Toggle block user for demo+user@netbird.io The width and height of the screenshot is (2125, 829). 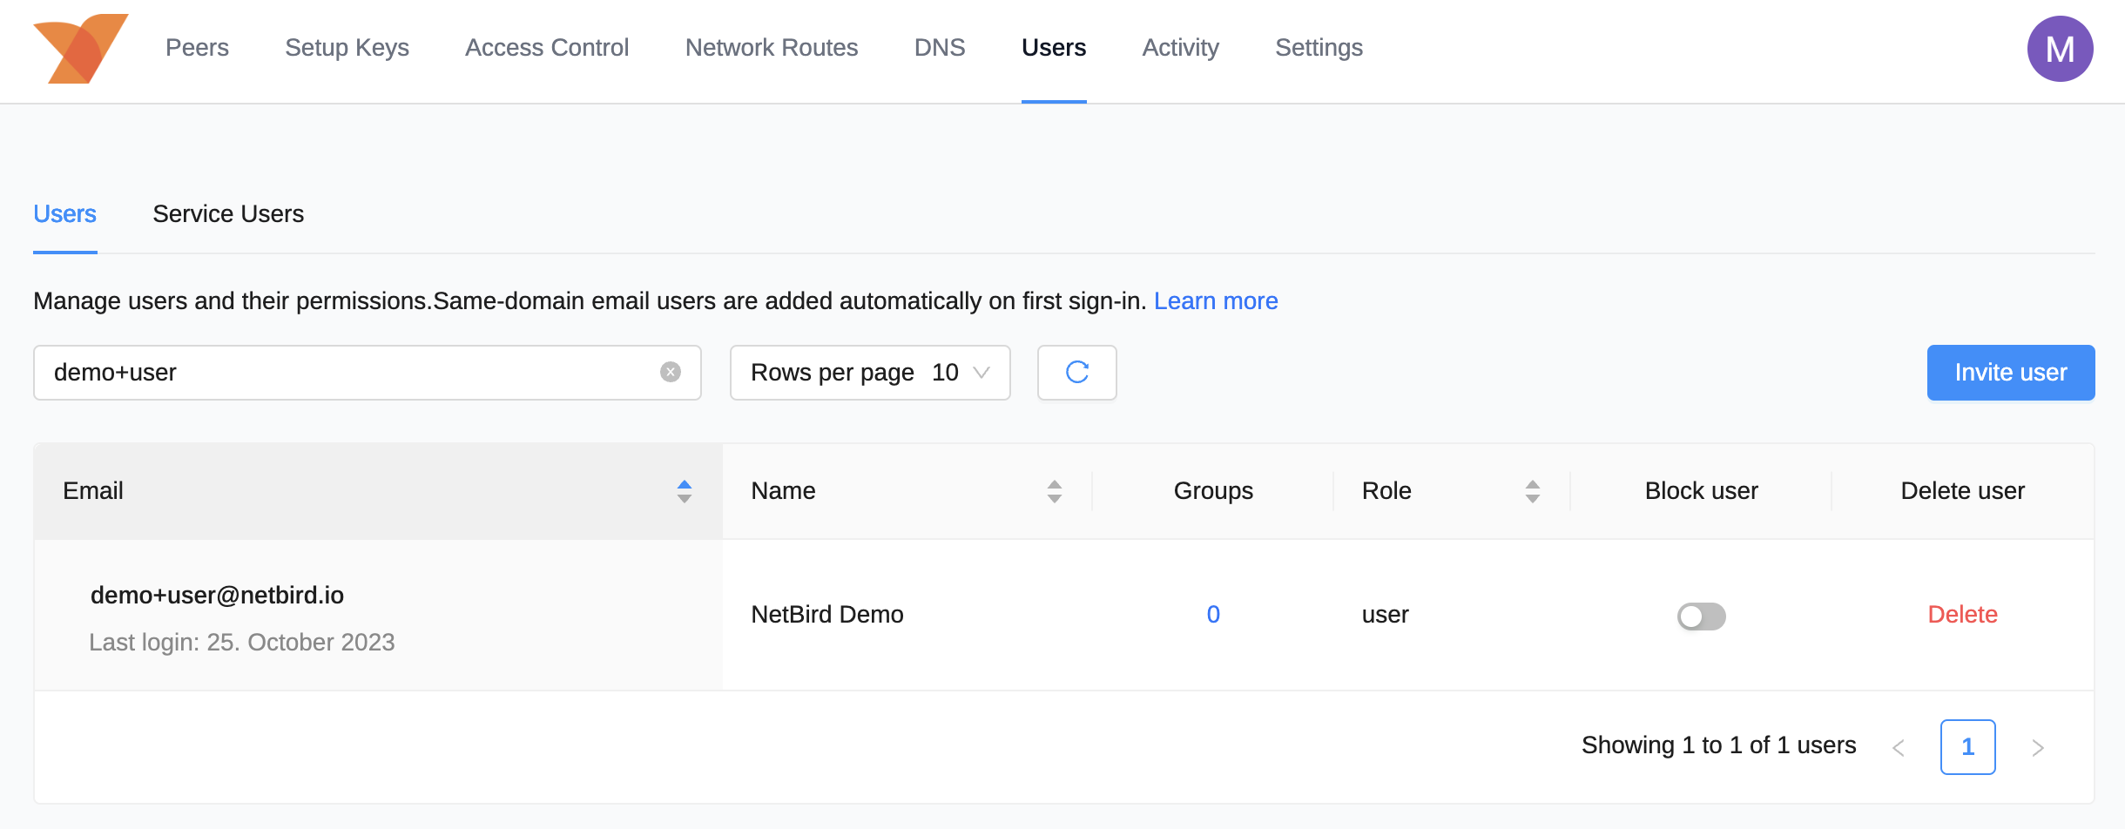coord(1701,616)
